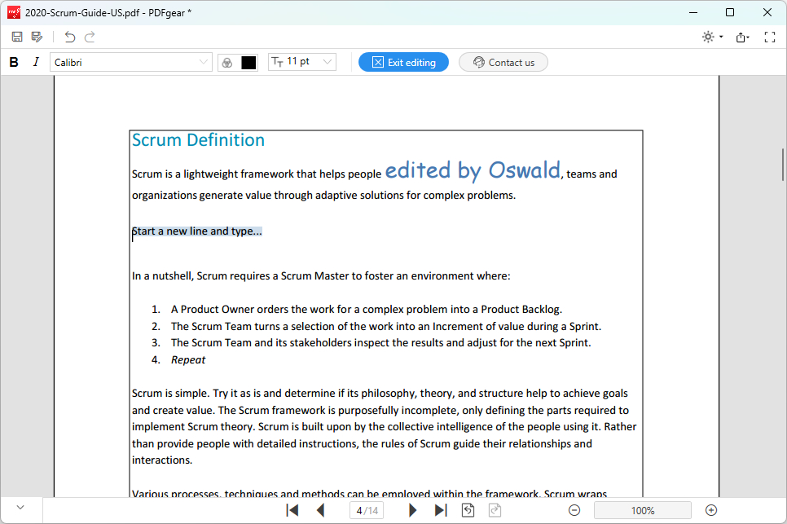Click the color palette icon
Image resolution: width=787 pixels, height=524 pixels.
click(x=227, y=63)
